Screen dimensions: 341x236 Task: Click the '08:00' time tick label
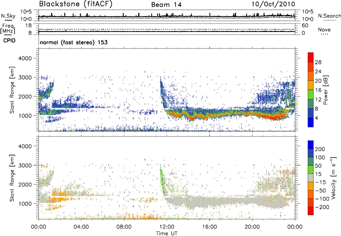click(x=124, y=227)
